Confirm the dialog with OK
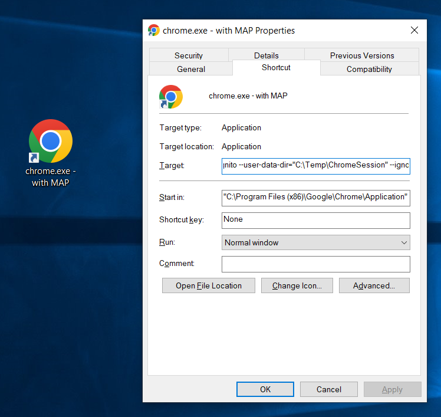 coord(265,389)
